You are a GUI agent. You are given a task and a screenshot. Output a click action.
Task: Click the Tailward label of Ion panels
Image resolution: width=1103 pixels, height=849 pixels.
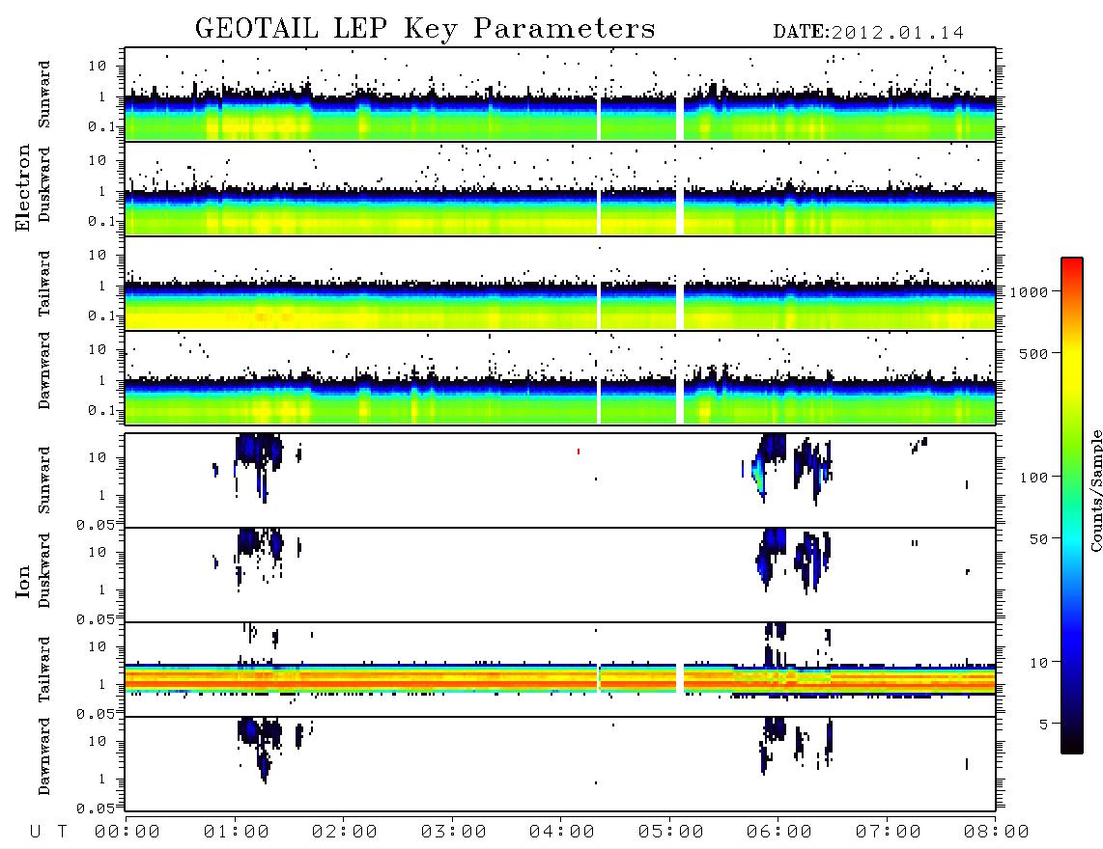tap(44, 670)
